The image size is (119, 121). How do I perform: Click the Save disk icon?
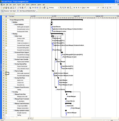(6, 8)
